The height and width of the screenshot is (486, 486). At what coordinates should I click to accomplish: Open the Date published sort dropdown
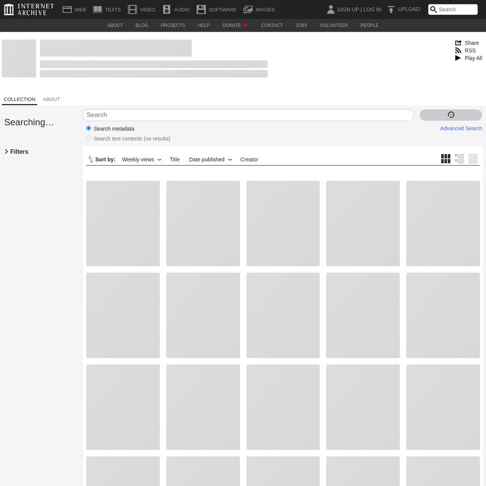coord(210,159)
